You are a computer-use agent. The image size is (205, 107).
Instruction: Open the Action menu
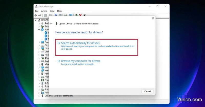[44, 11]
